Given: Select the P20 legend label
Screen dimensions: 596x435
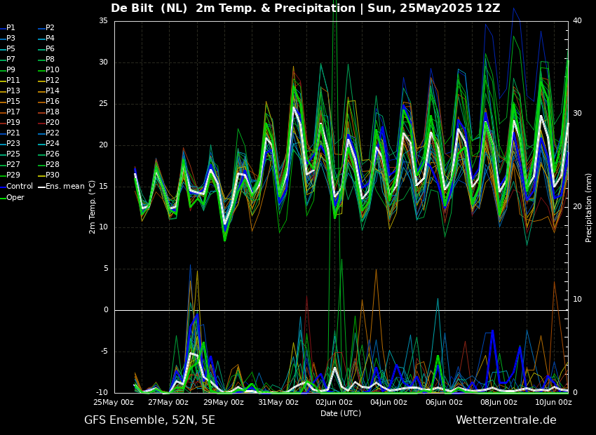Looking at the screenshot, I should [x=52, y=123].
